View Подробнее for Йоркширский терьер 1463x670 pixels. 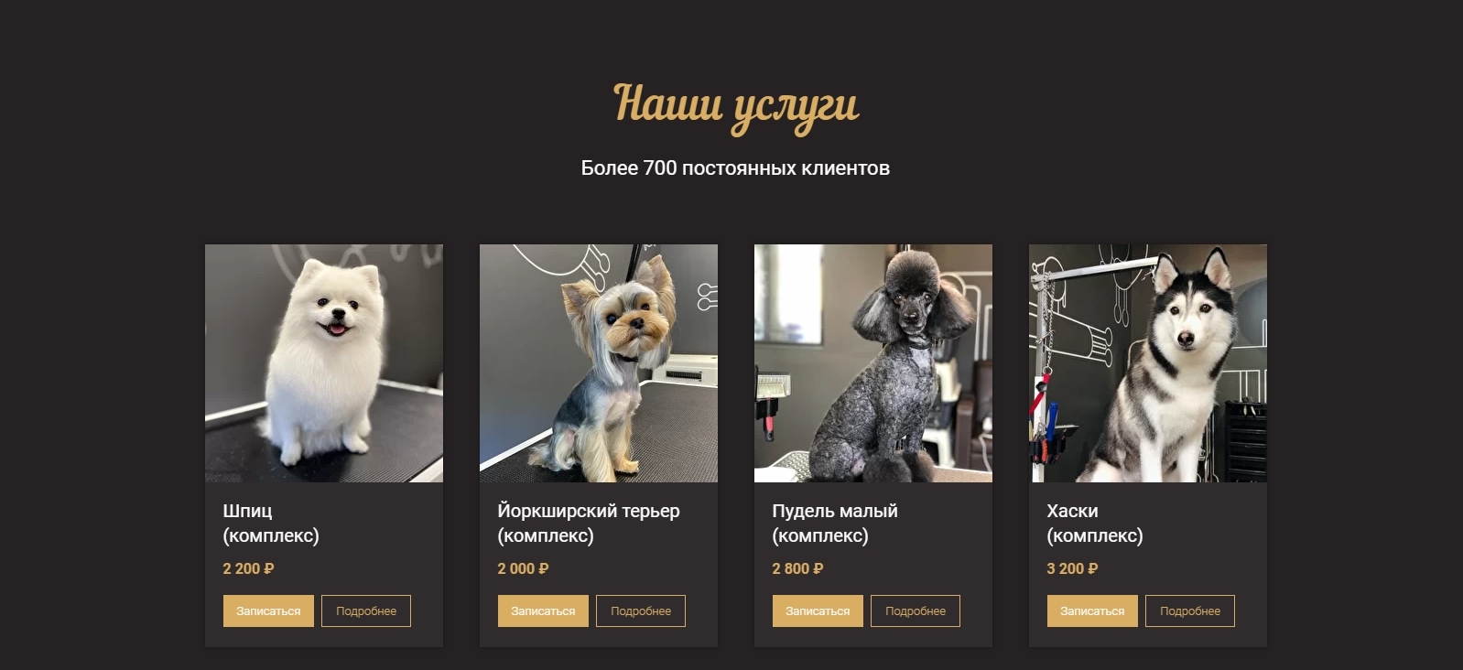click(x=641, y=611)
